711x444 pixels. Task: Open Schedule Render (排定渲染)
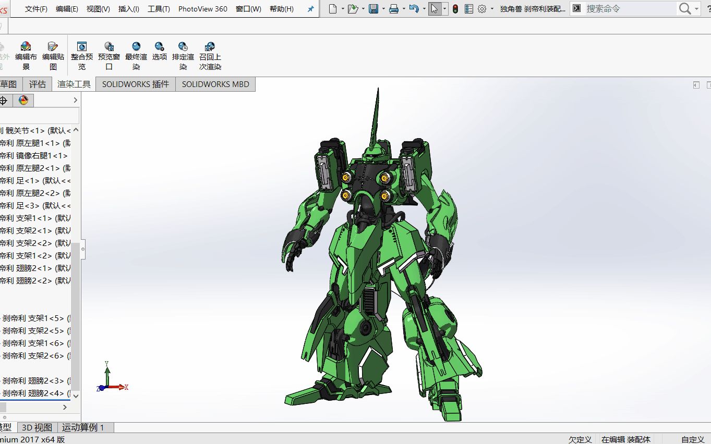point(183,56)
